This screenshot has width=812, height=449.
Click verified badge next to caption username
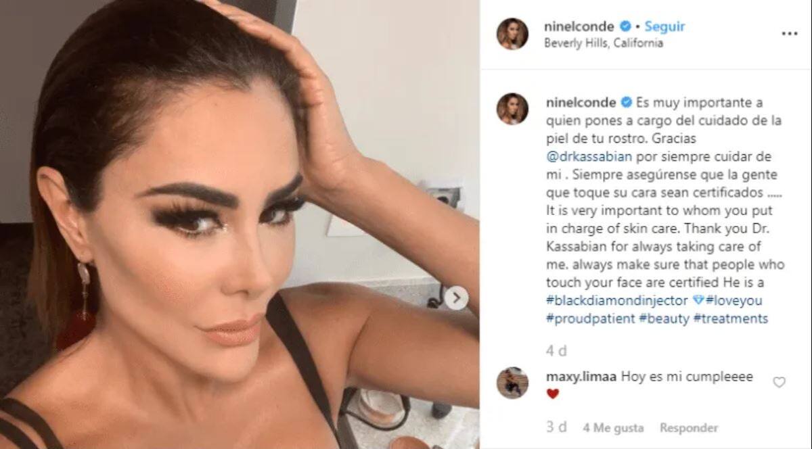pos(626,103)
